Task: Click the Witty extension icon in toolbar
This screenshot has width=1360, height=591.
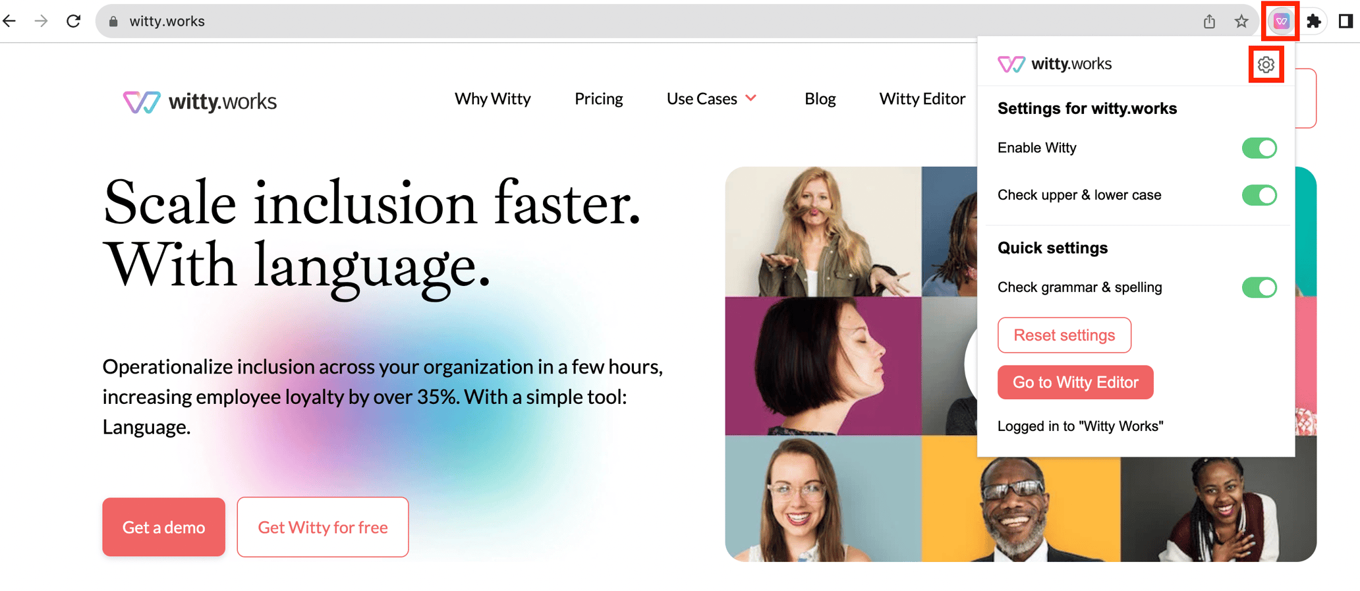Action: 1281,21
